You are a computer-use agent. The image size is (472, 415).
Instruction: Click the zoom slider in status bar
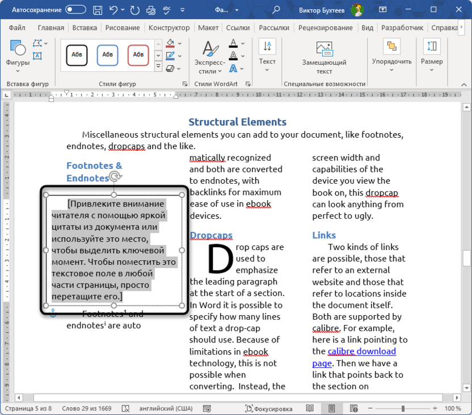[403, 408]
